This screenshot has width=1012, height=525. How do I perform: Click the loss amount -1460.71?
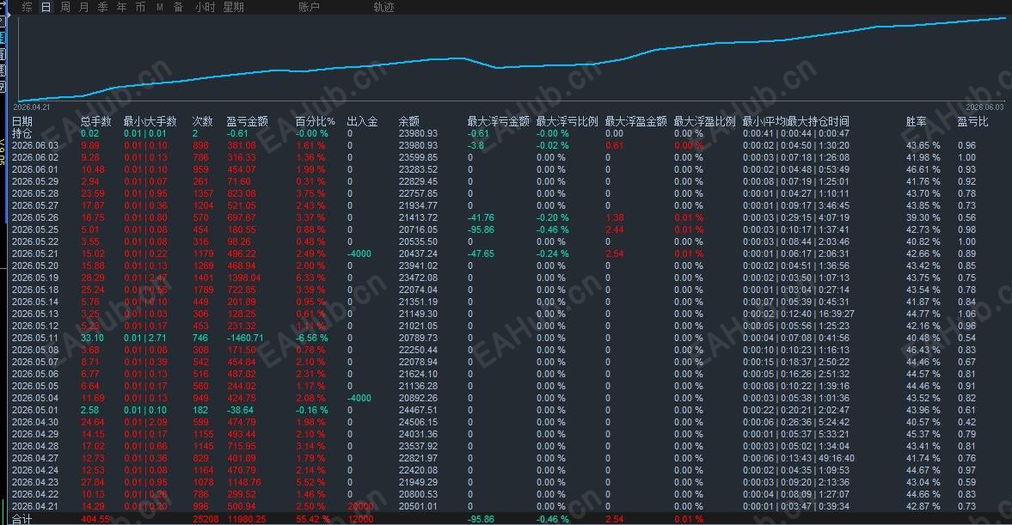[x=244, y=338]
